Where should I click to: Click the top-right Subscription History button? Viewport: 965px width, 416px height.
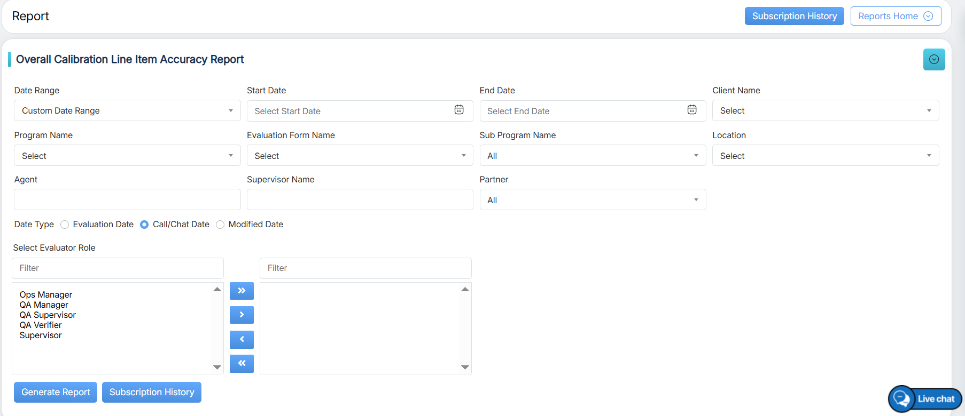click(x=794, y=16)
